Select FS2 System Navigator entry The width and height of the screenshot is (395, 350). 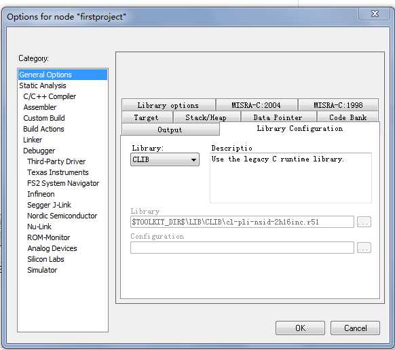click(x=63, y=183)
